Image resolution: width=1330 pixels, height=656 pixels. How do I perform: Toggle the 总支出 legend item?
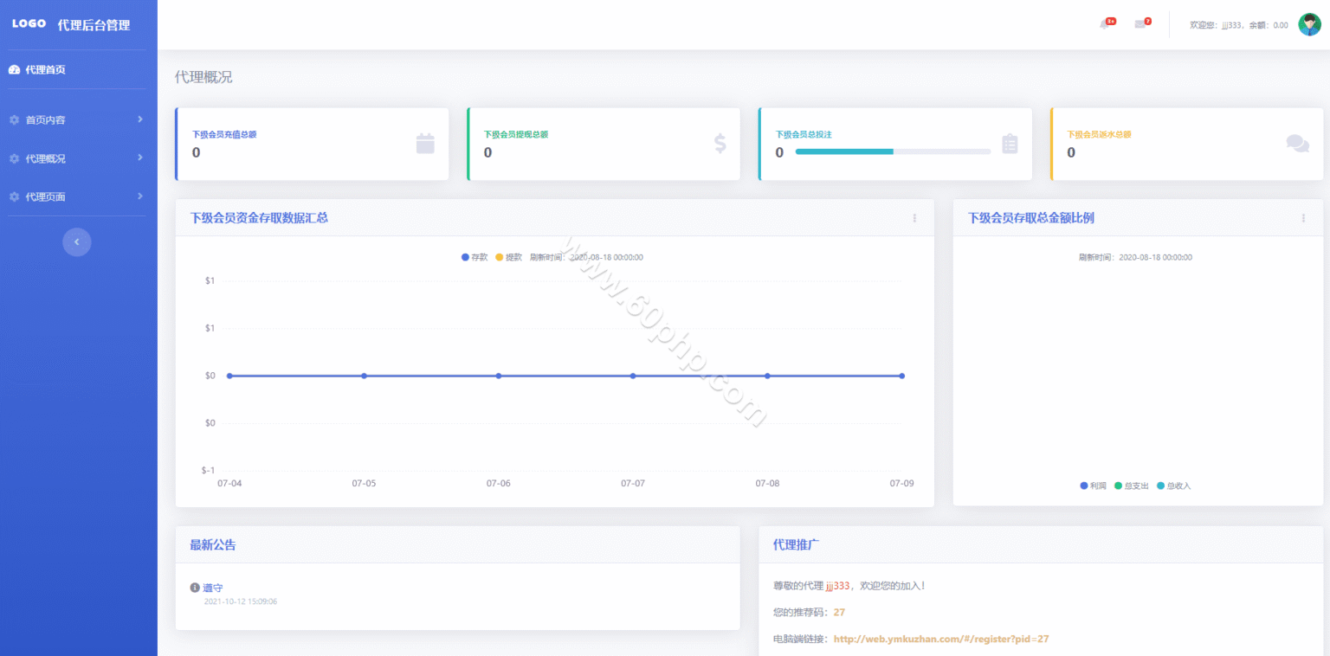[x=1132, y=486]
